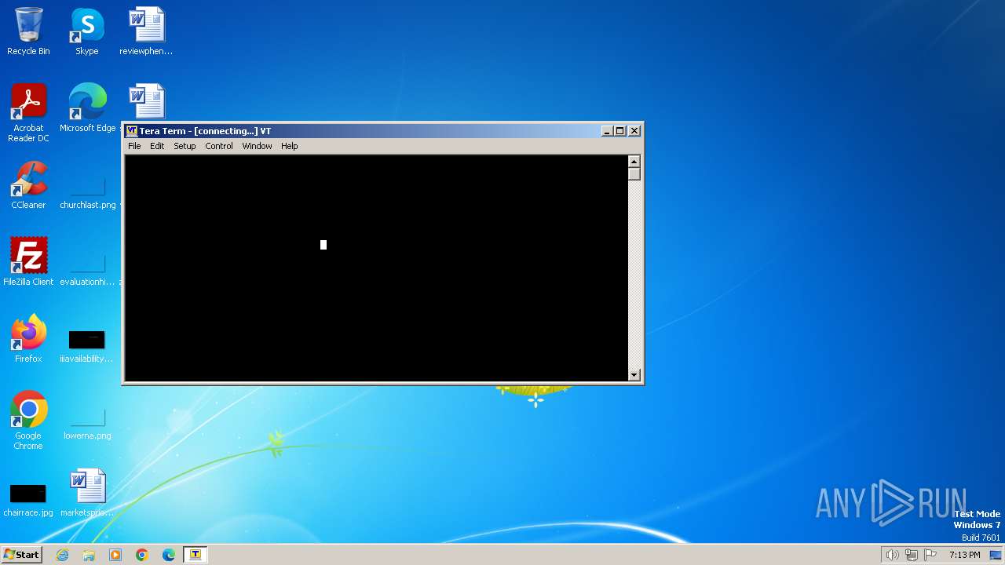Open Windows Media Player from the taskbar
The width and height of the screenshot is (1005, 565).
(115, 555)
